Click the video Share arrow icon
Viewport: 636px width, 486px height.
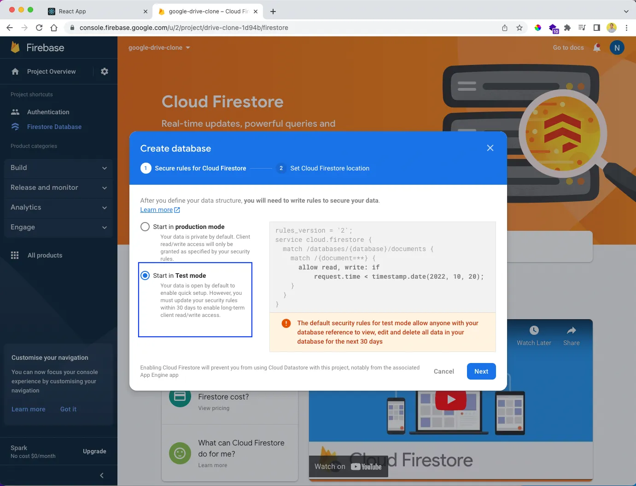(x=572, y=330)
